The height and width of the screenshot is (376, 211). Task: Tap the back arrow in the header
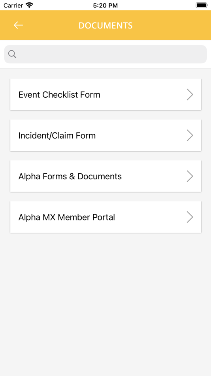point(18,25)
